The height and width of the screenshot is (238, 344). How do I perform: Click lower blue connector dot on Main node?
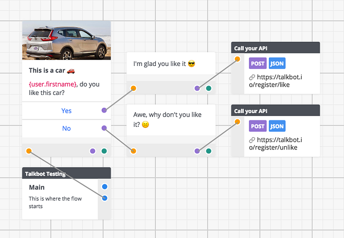(105, 198)
